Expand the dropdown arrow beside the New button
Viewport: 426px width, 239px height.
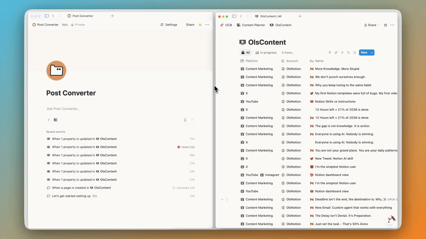click(372, 52)
